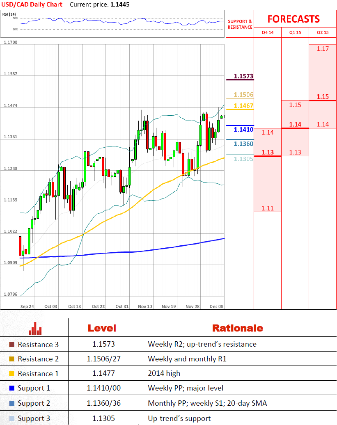Click the bold 1.13 value in Q4 14
The height and width of the screenshot is (425, 337).
click(x=268, y=152)
